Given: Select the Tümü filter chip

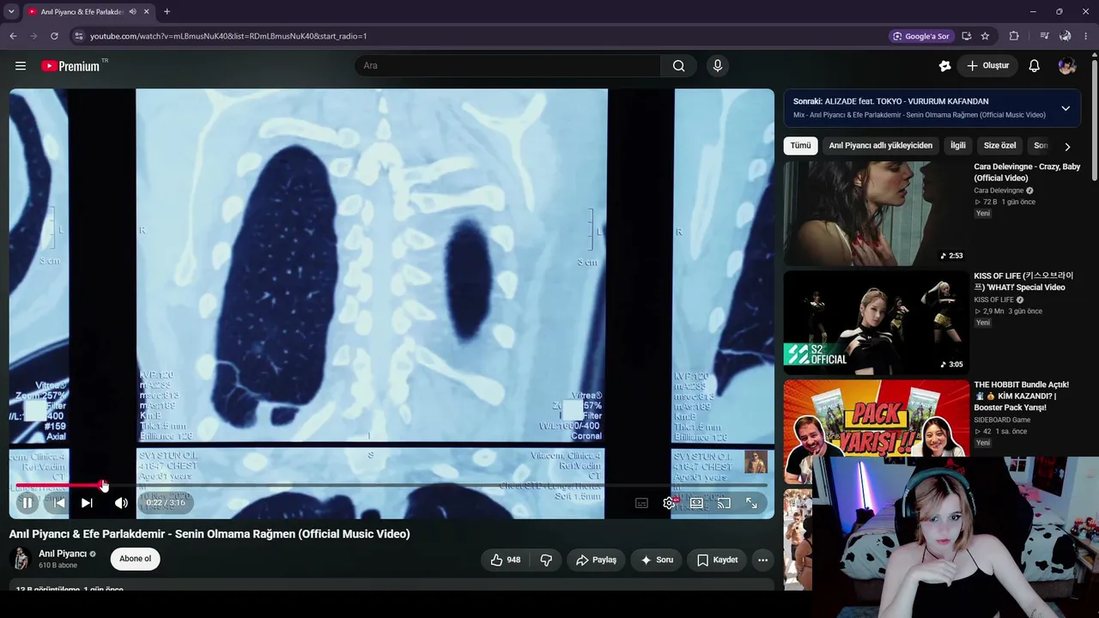Looking at the screenshot, I should (x=800, y=146).
